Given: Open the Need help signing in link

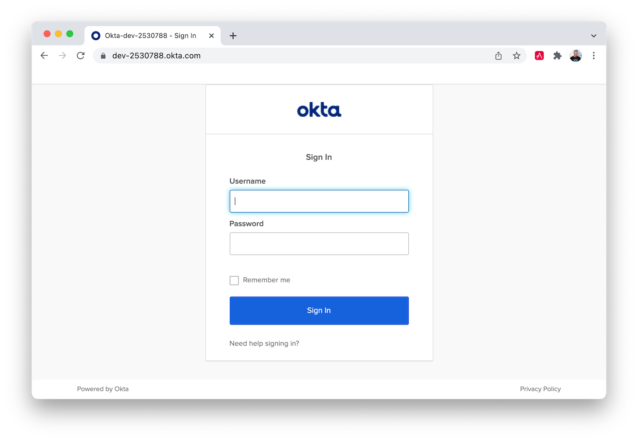Looking at the screenshot, I should pos(264,344).
